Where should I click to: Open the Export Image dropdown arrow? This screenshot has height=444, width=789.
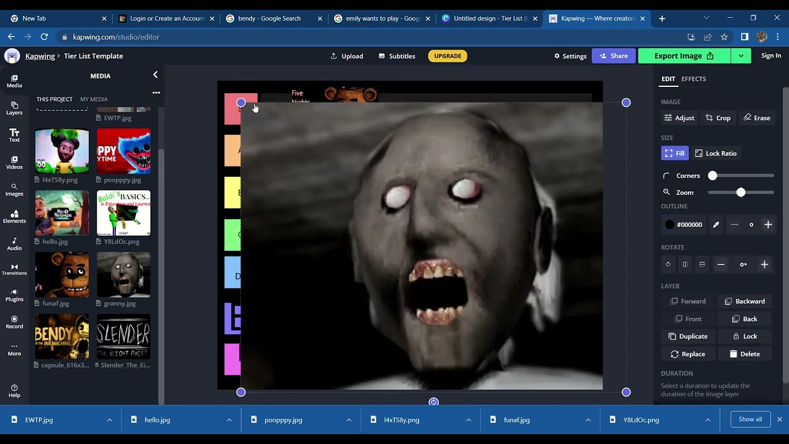(740, 55)
